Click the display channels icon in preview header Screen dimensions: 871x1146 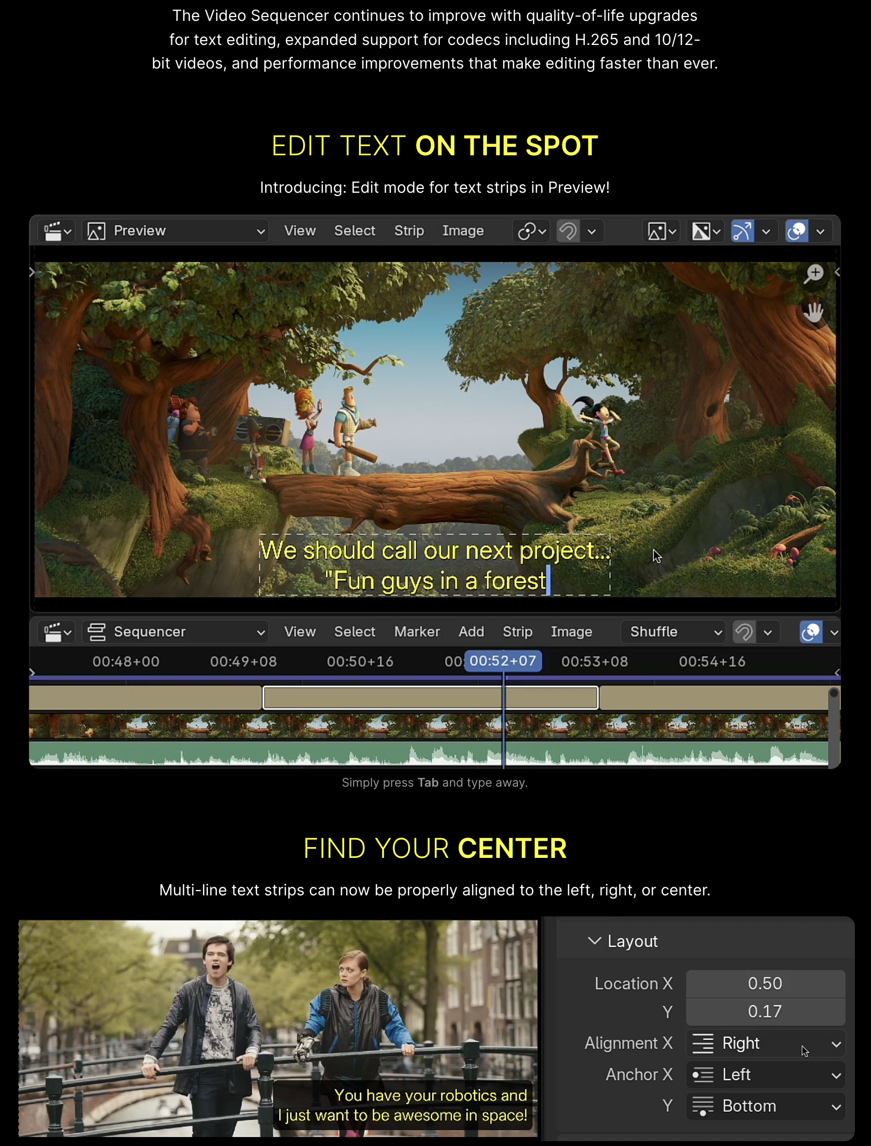(x=661, y=231)
